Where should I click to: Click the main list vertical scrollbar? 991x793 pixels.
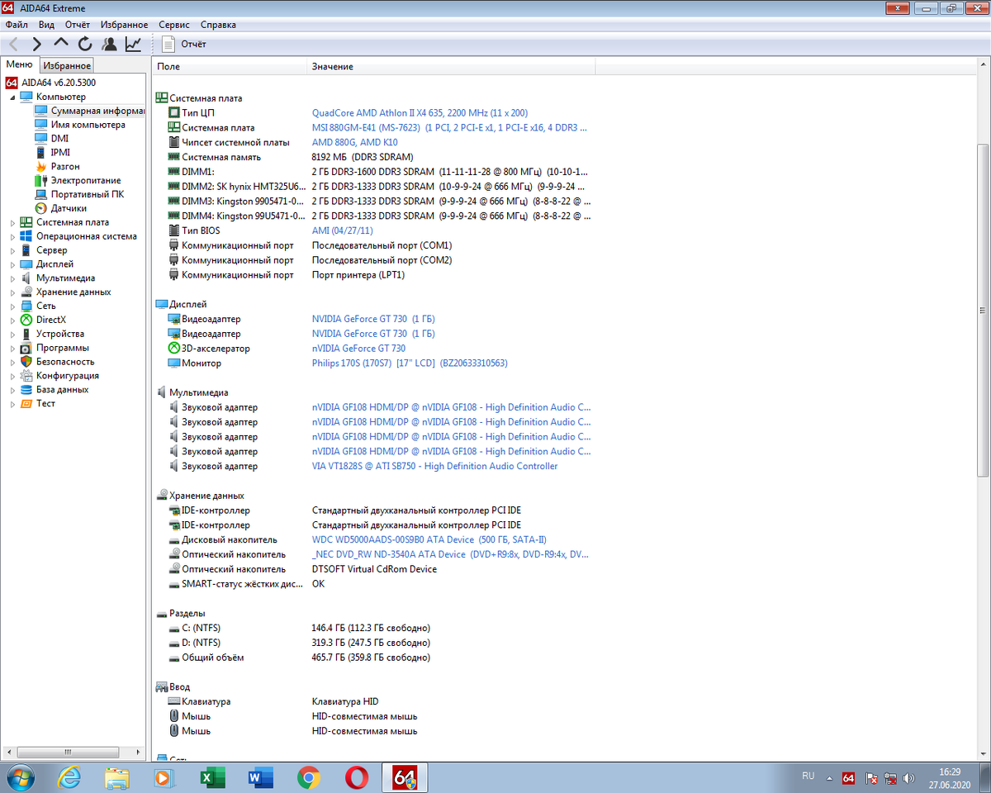pyautogui.click(x=983, y=309)
